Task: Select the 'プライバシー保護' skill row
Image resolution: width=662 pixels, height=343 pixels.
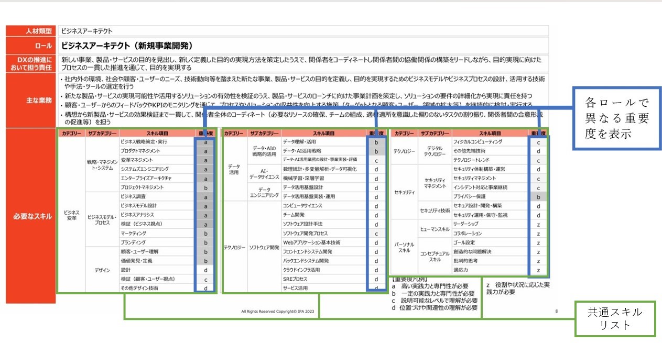Action: (x=469, y=196)
